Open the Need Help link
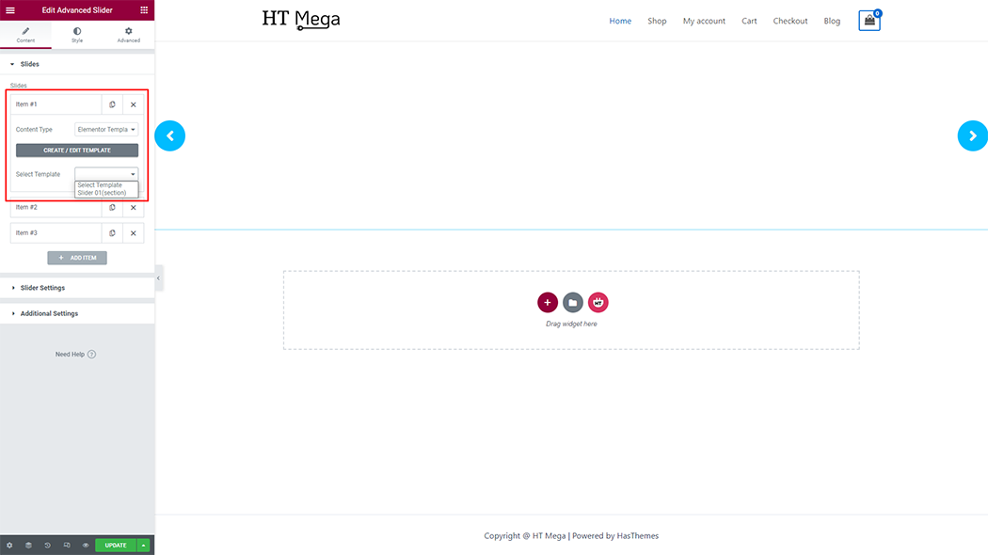This screenshot has height=555, width=988. point(75,354)
